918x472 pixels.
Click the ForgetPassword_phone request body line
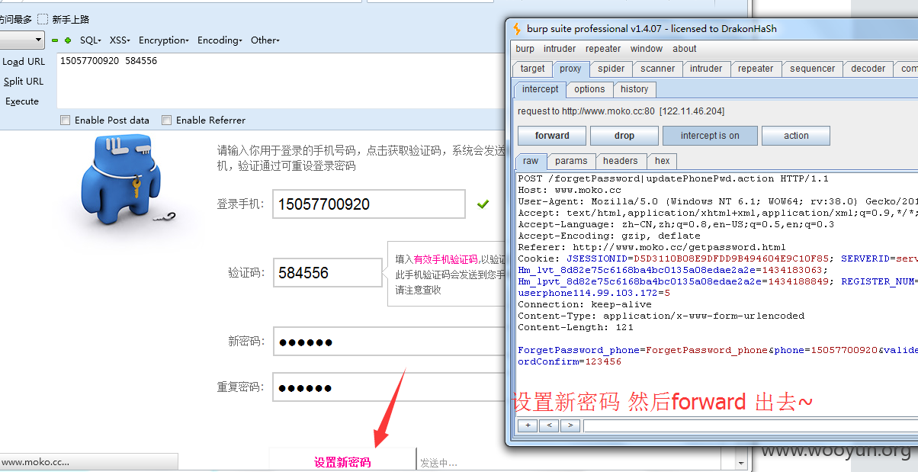717,350
